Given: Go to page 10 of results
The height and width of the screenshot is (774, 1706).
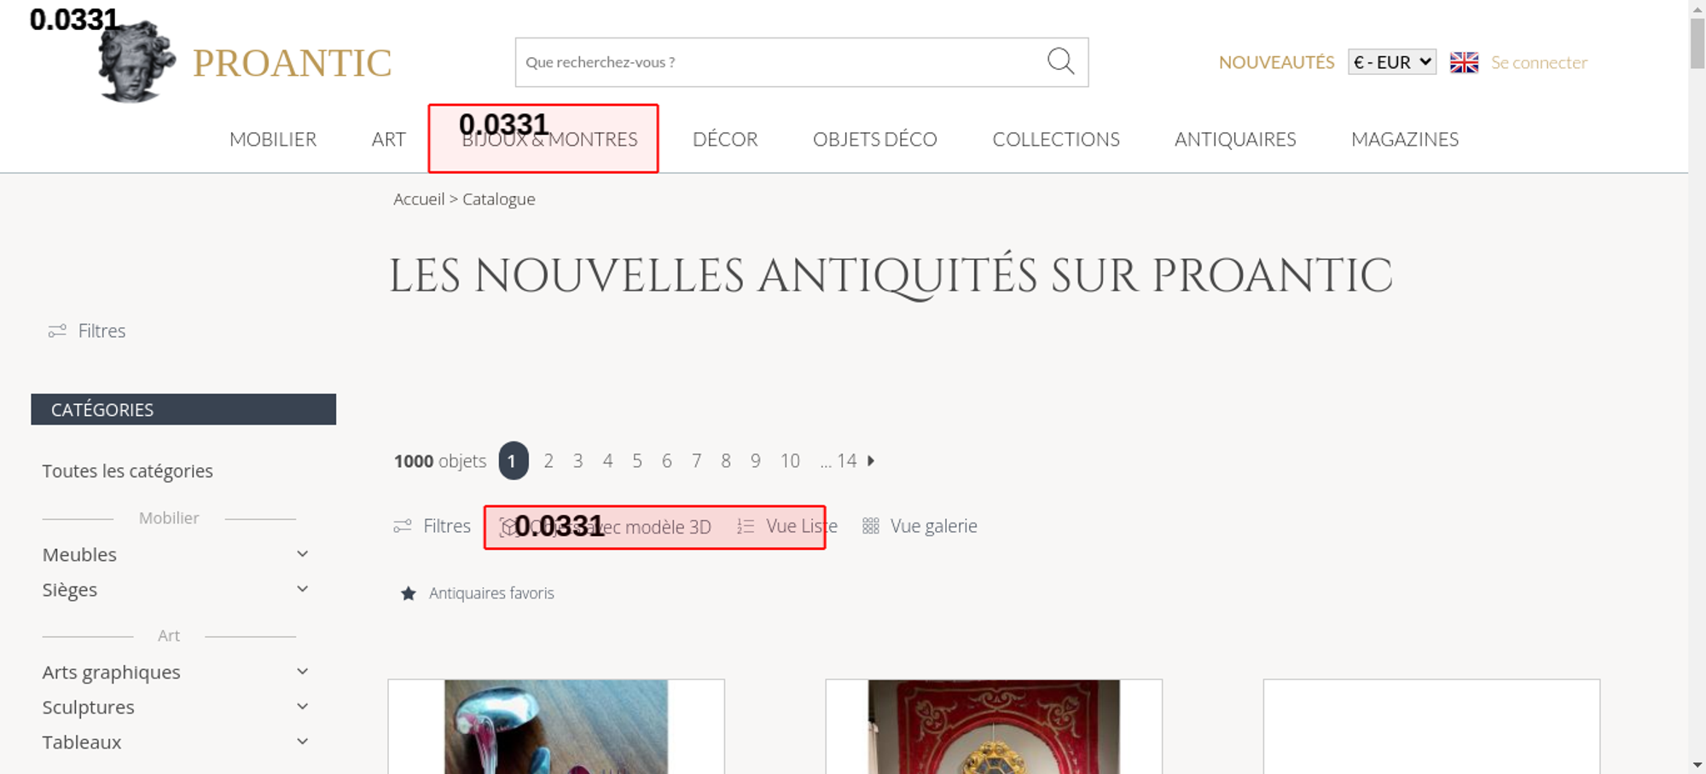Looking at the screenshot, I should point(790,460).
